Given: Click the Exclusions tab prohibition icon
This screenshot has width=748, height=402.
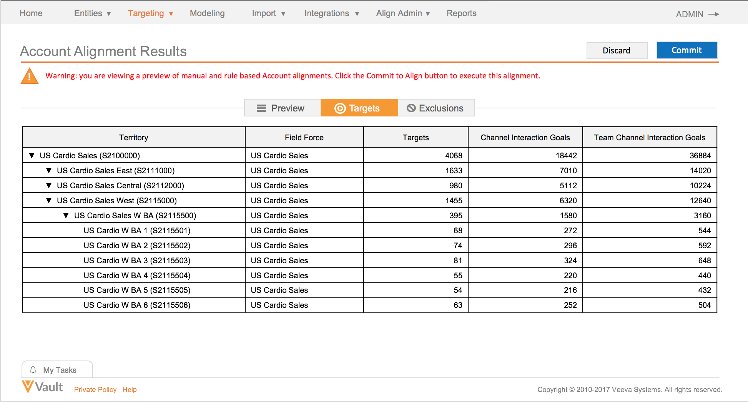Looking at the screenshot, I should [411, 108].
